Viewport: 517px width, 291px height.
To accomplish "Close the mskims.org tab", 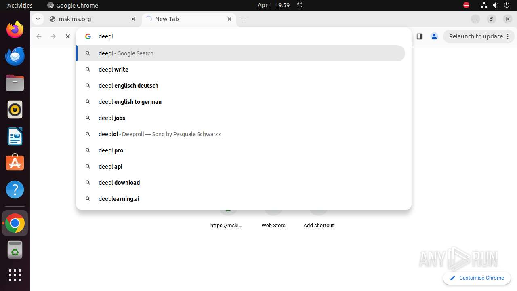I will (x=133, y=19).
